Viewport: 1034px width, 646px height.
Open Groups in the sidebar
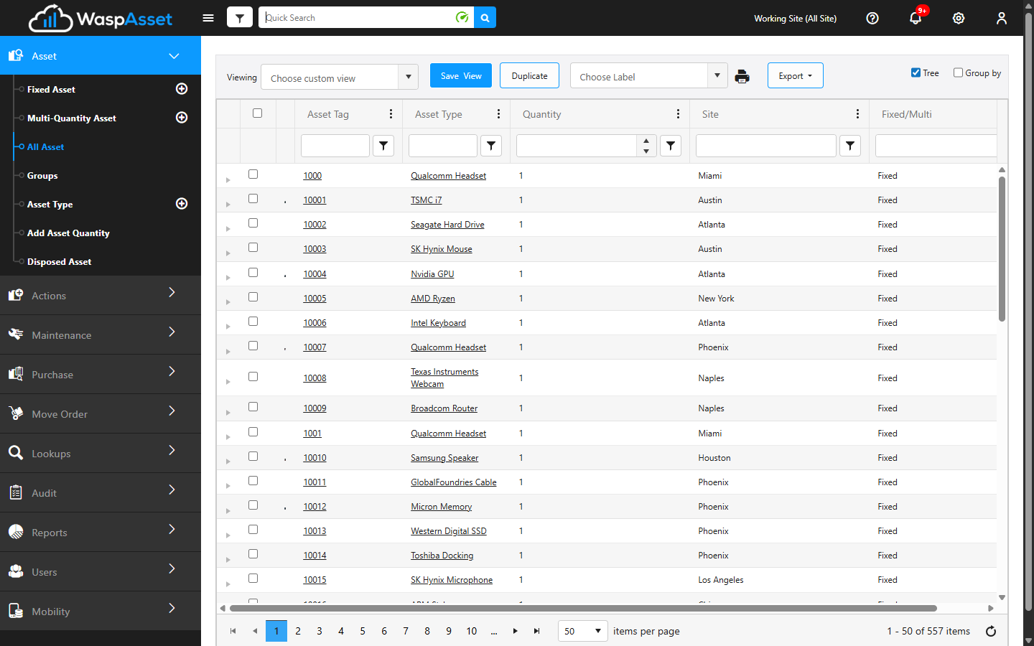[42, 175]
